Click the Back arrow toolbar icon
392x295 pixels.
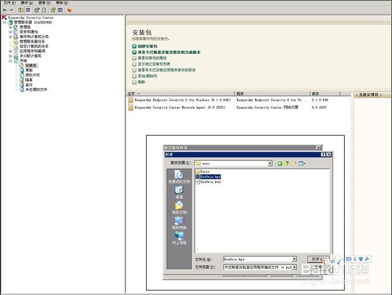5,10
